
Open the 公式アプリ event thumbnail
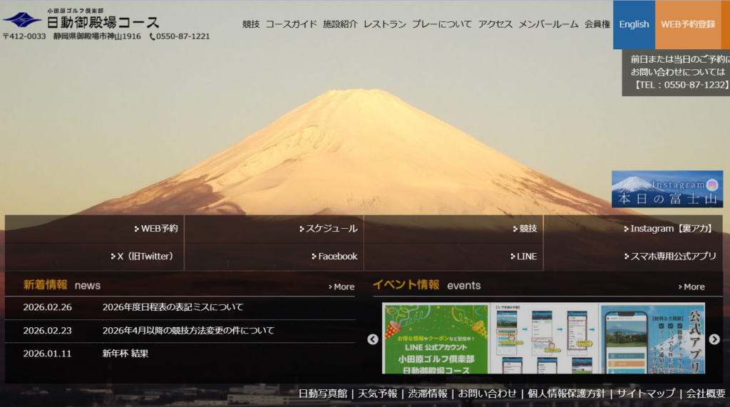click(652, 339)
